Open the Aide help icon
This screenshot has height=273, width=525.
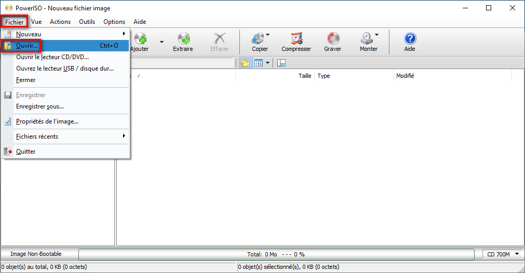(410, 39)
